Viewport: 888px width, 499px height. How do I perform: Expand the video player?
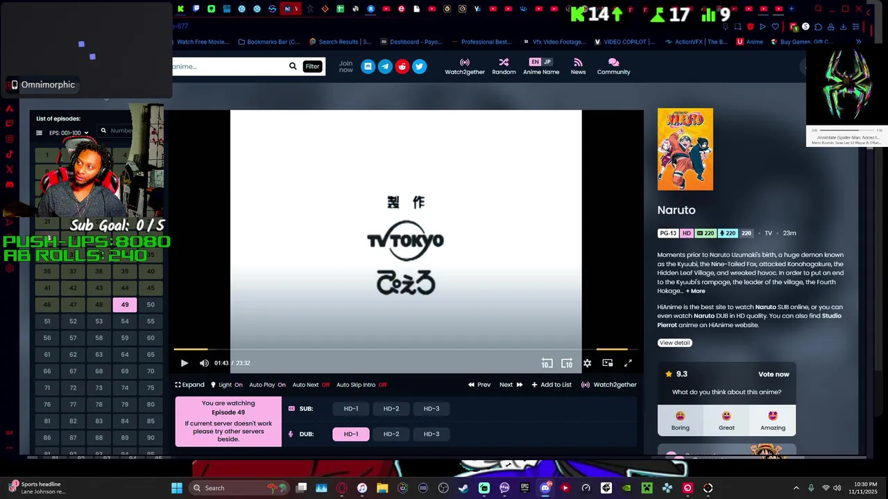coord(189,385)
